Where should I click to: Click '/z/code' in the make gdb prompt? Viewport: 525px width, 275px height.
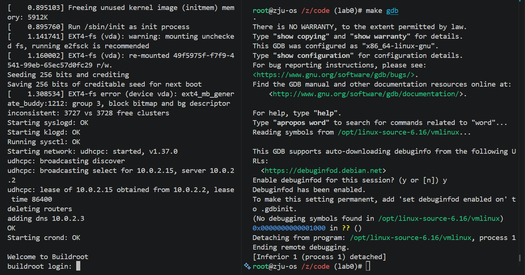pos(316,11)
